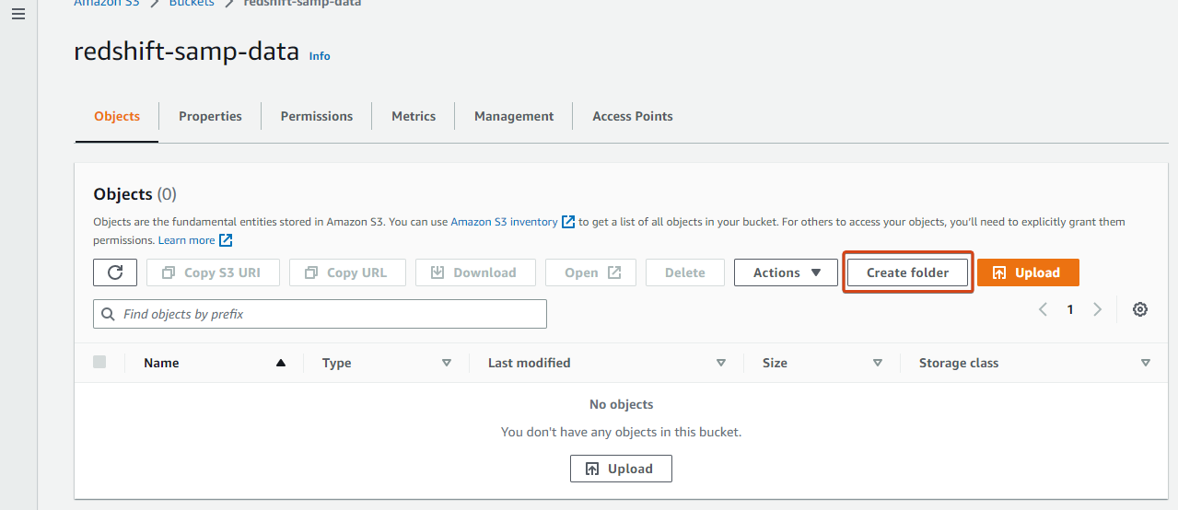The image size is (1178, 510).
Task: Click the external link icon beside Learn more
Action: (226, 240)
